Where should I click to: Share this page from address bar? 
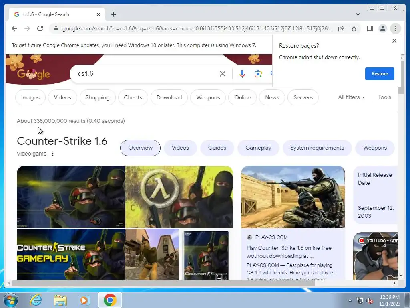click(x=341, y=28)
